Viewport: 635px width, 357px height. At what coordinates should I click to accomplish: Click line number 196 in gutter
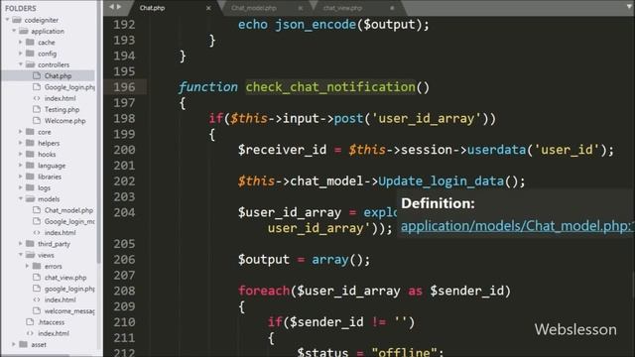pos(124,87)
